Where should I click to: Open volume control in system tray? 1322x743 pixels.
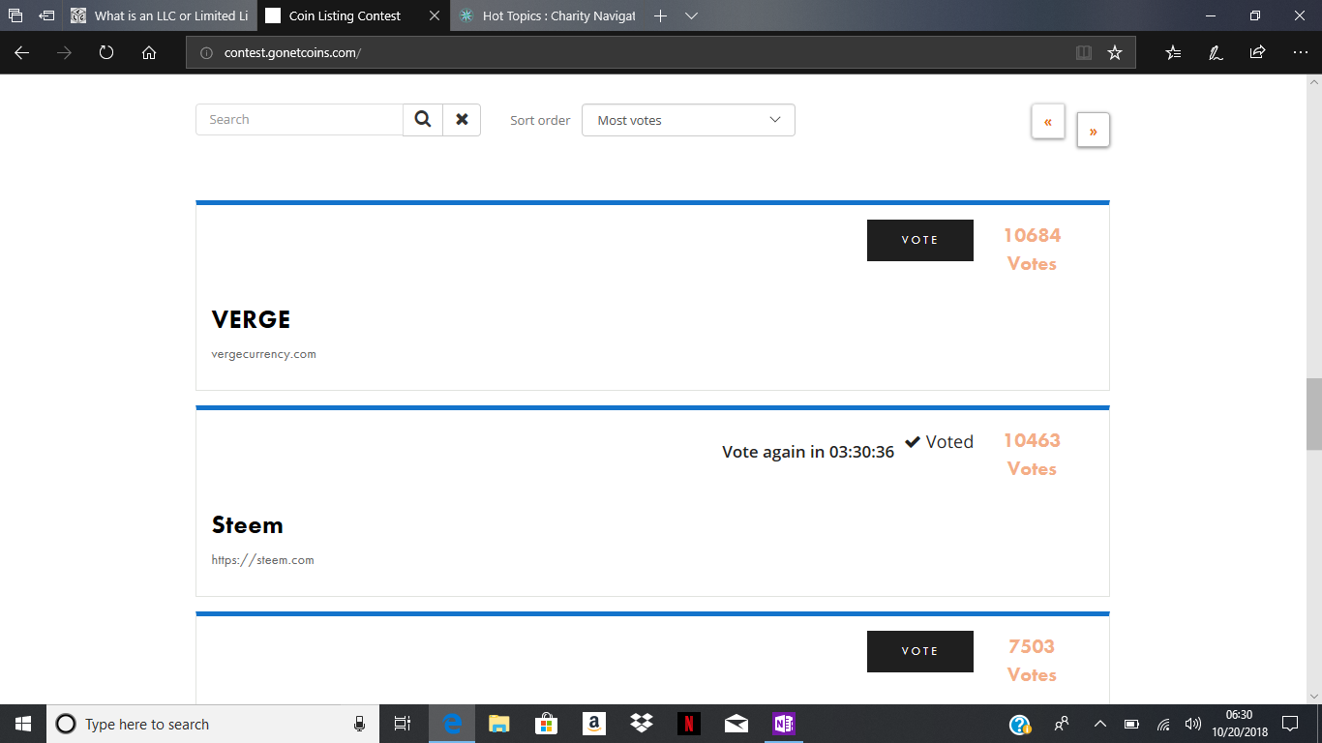(1193, 724)
